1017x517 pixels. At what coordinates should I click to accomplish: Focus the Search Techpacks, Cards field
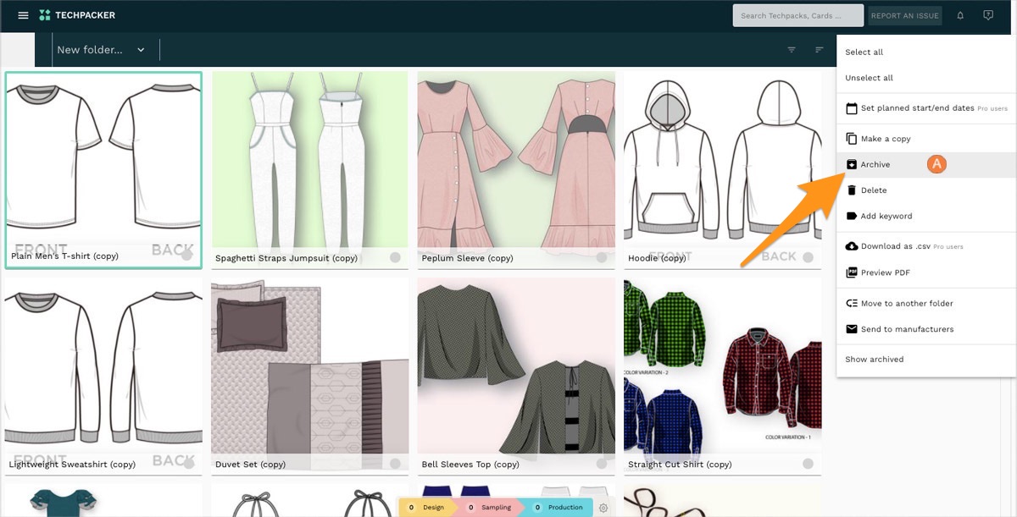pos(798,15)
